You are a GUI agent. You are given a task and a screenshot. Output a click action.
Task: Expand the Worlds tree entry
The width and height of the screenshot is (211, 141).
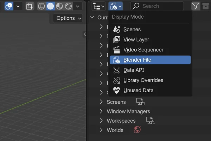pyautogui.click(x=101, y=130)
